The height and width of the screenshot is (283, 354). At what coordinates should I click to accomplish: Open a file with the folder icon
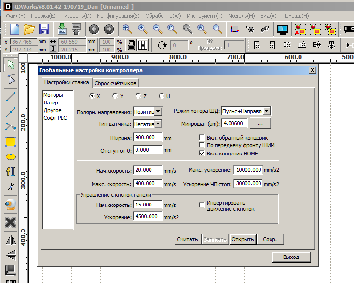pyautogui.click(x=29, y=28)
